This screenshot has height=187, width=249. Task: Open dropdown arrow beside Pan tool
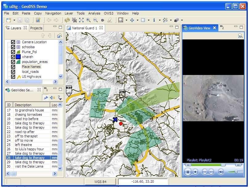click(x=137, y=20)
